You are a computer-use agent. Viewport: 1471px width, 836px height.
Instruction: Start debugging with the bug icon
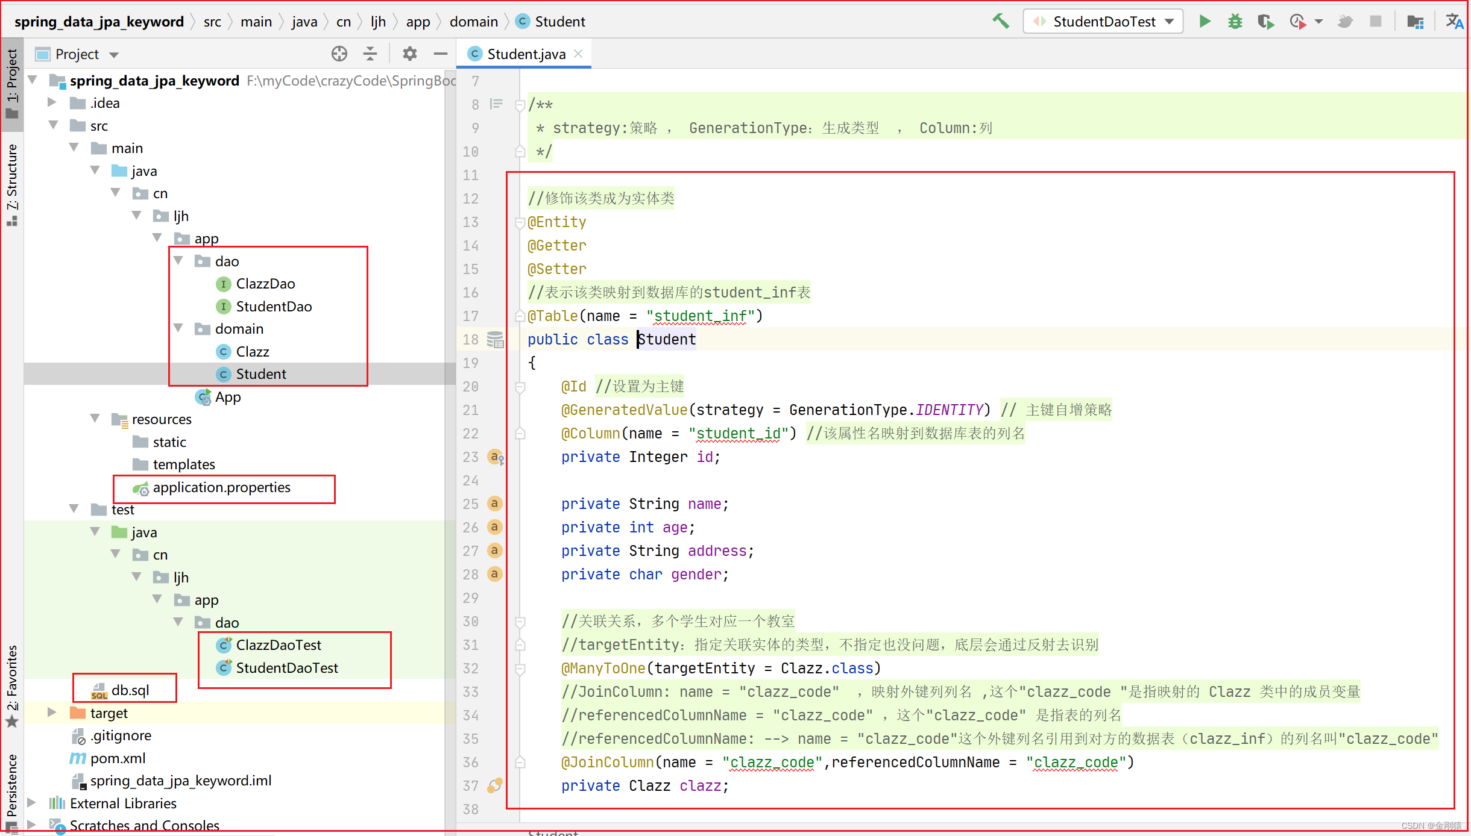[x=1235, y=21]
